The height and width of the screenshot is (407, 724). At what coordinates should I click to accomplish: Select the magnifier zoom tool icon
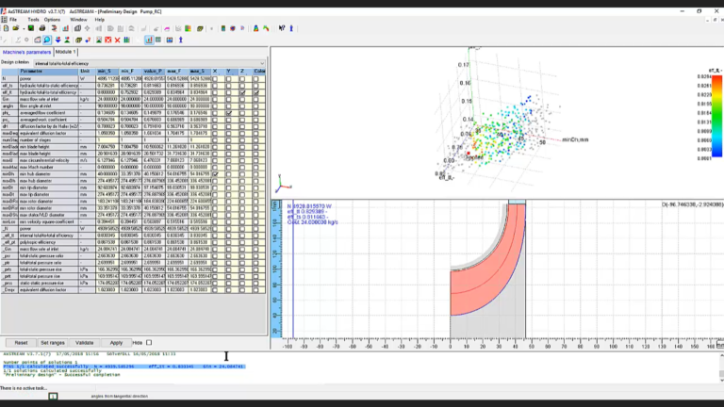tap(47, 41)
